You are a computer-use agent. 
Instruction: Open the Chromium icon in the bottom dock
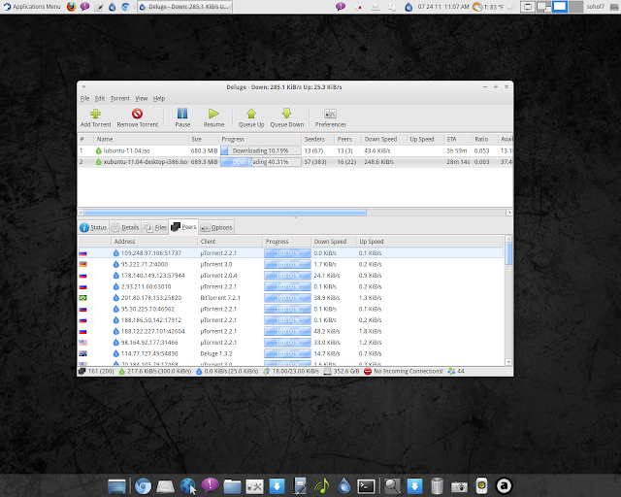tap(143, 486)
